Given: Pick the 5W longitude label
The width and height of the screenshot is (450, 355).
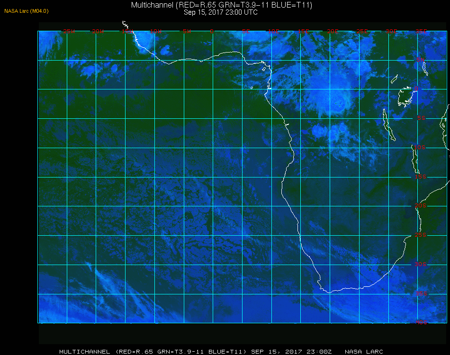Looking at the screenshot, I should [187, 31].
